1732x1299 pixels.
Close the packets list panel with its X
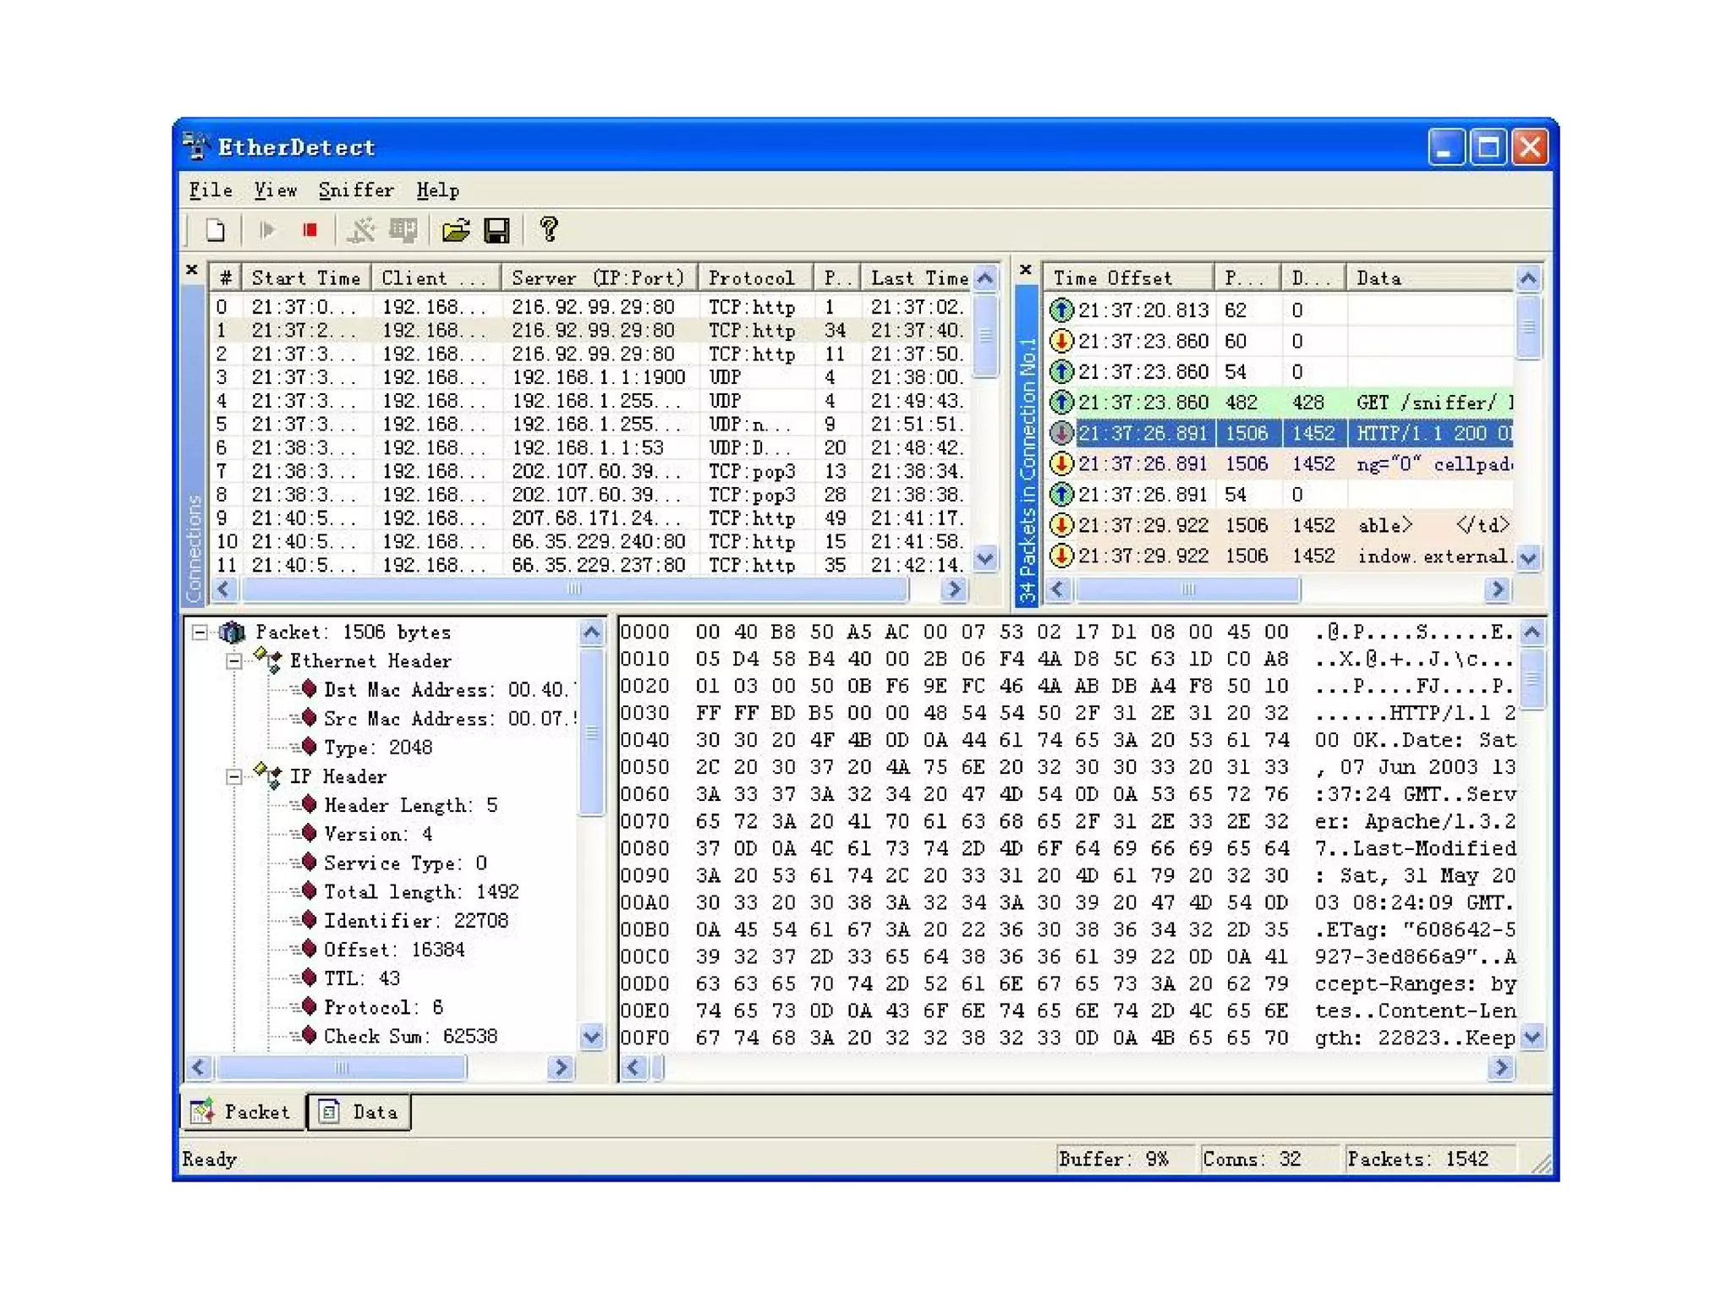click(x=1025, y=270)
